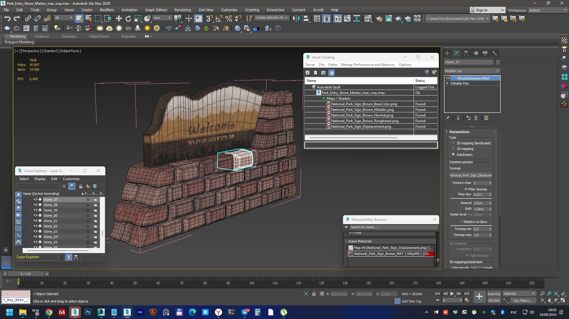The height and width of the screenshot is (319, 569).
Task: Open the Rendering menu
Action: [x=182, y=10]
